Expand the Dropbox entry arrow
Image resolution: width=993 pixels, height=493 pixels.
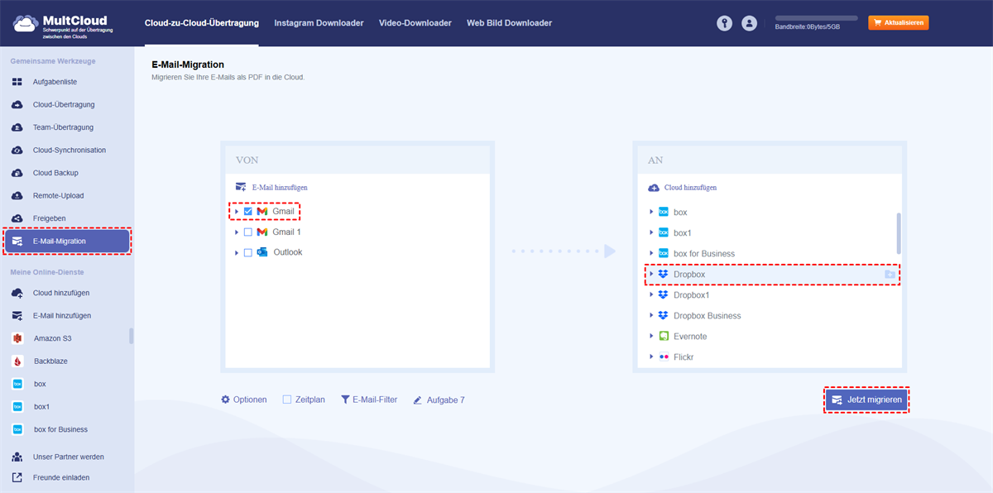pyautogui.click(x=651, y=274)
